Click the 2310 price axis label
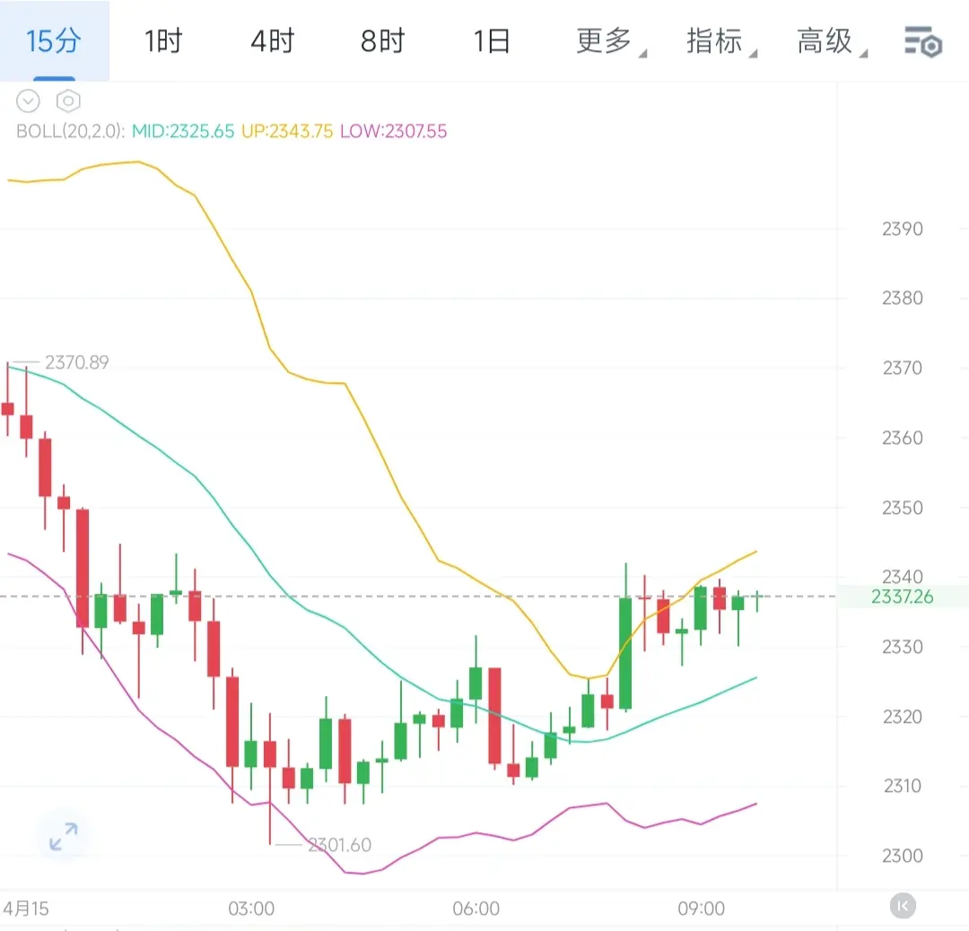This screenshot has width=969, height=931. pos(903,786)
